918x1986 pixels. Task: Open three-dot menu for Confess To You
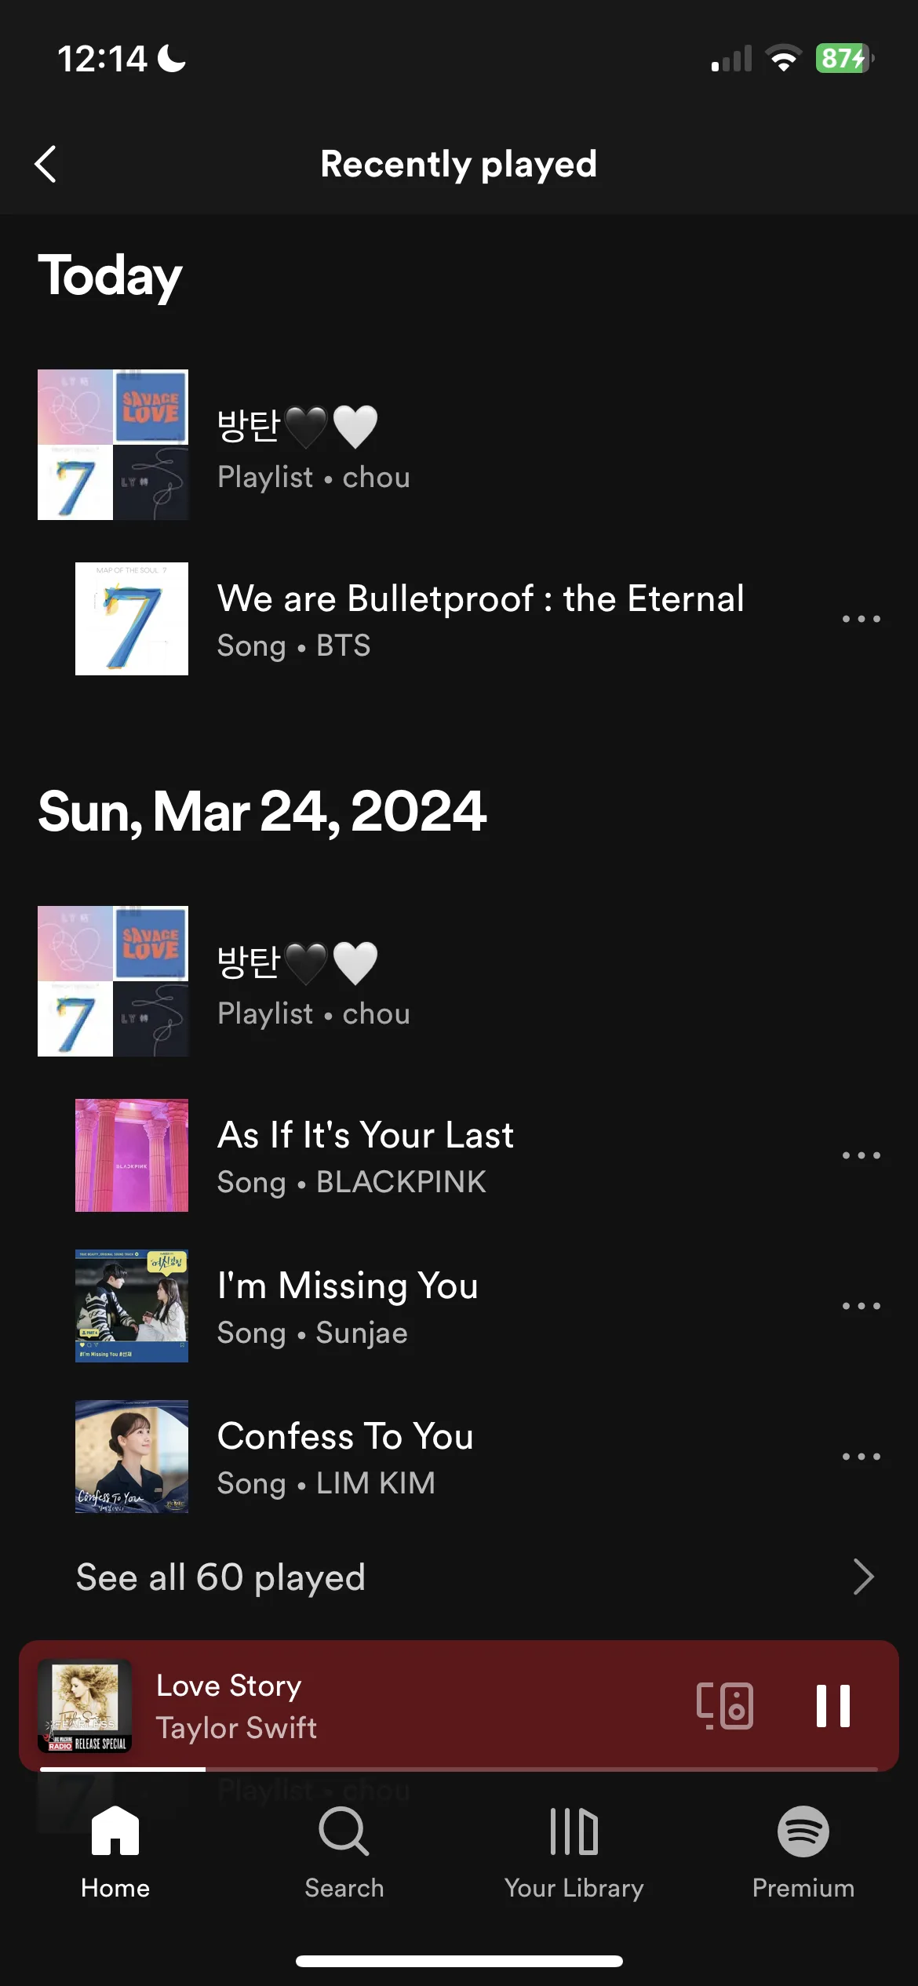pyautogui.click(x=861, y=1457)
